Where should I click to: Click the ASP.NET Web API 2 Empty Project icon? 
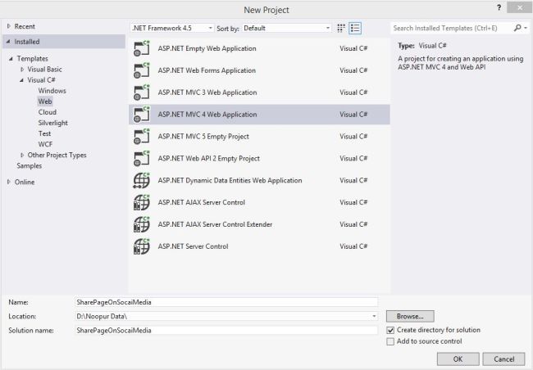(141, 159)
